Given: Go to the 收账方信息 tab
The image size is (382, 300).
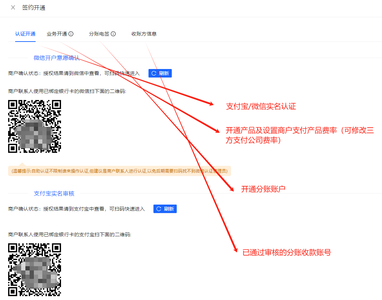Looking at the screenshot, I should coord(144,34).
